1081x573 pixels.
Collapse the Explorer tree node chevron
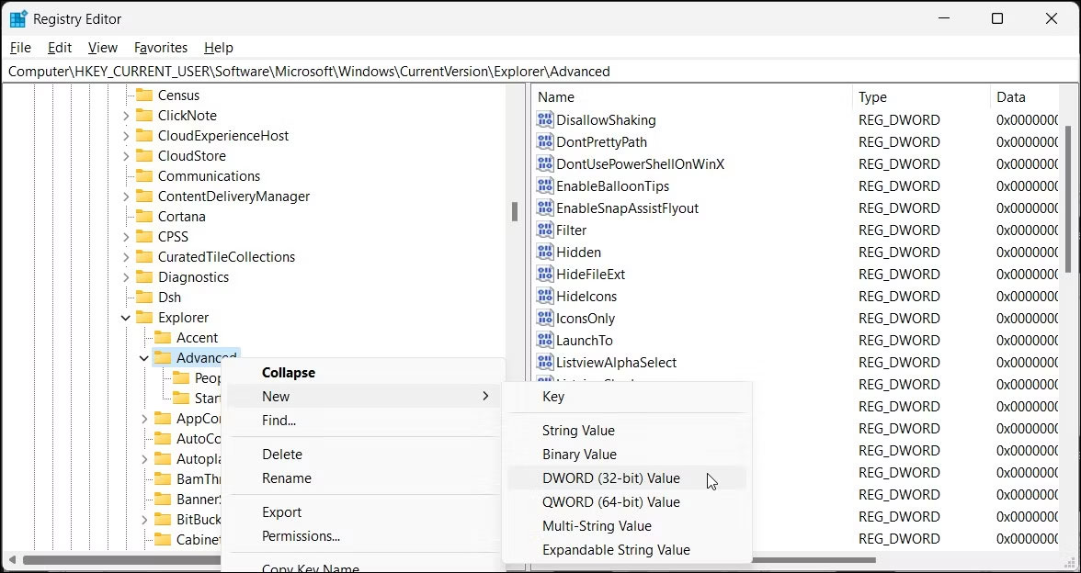[x=124, y=317]
